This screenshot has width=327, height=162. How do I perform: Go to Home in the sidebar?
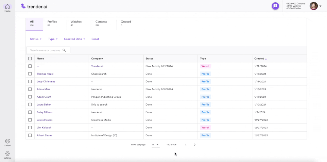[7, 8]
